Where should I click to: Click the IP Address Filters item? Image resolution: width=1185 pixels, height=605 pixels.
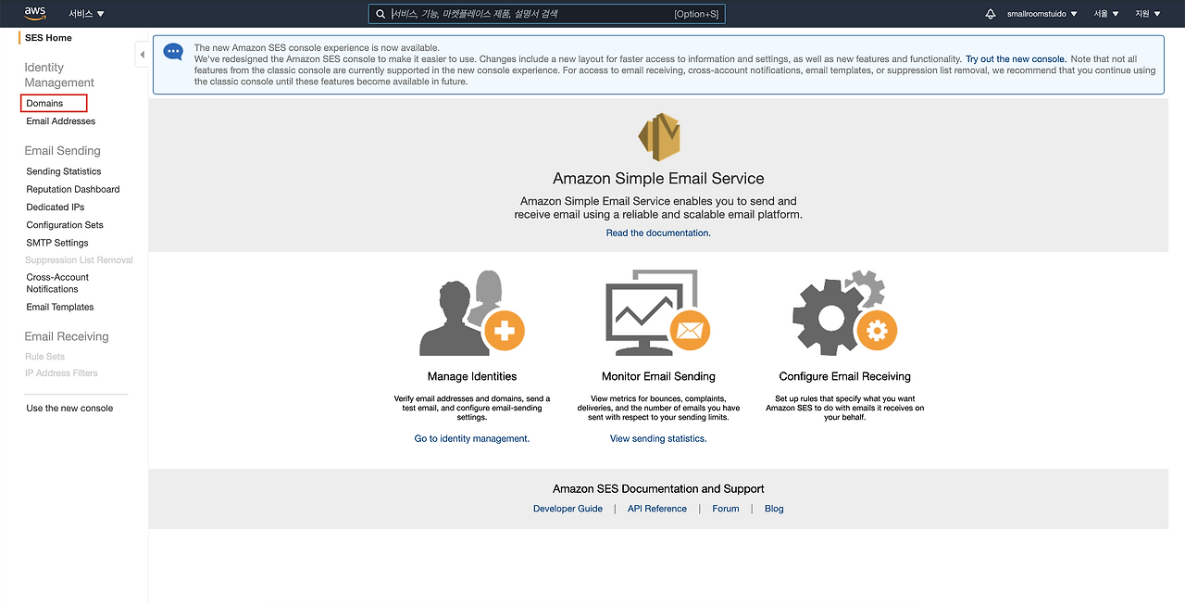coord(62,372)
